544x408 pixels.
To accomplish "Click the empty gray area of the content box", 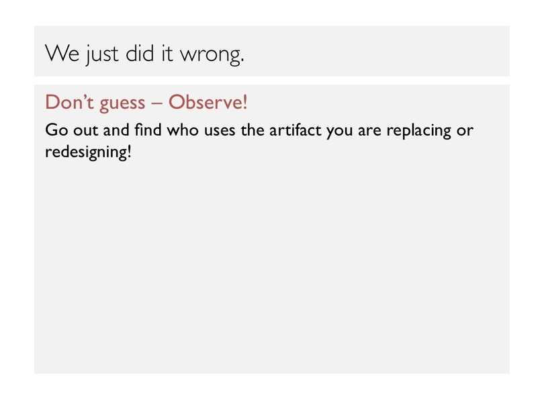I will click(271, 268).
